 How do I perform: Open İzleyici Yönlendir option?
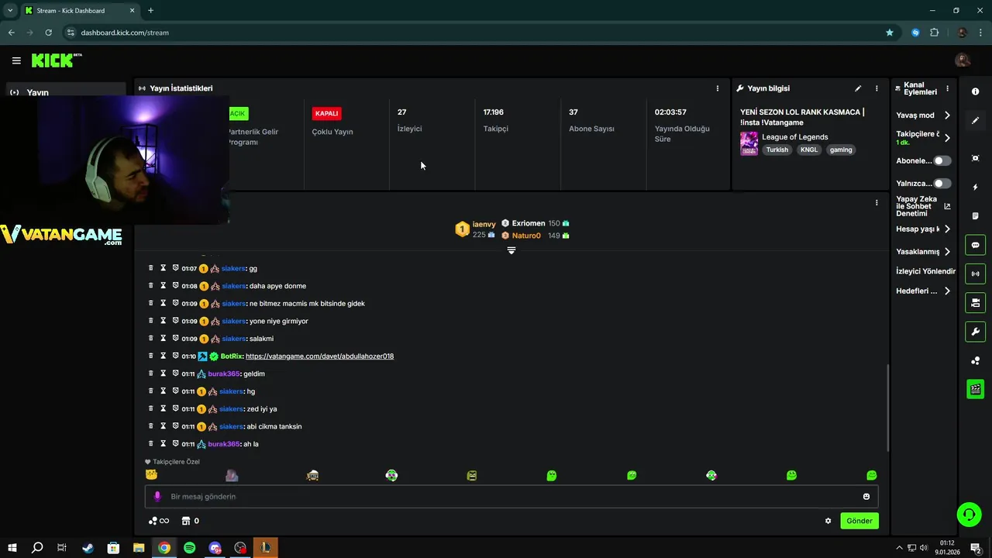pos(926,271)
